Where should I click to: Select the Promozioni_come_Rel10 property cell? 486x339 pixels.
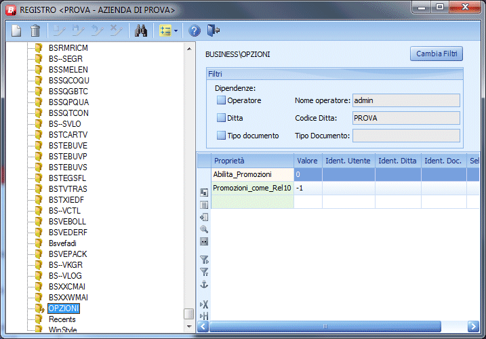252,188
